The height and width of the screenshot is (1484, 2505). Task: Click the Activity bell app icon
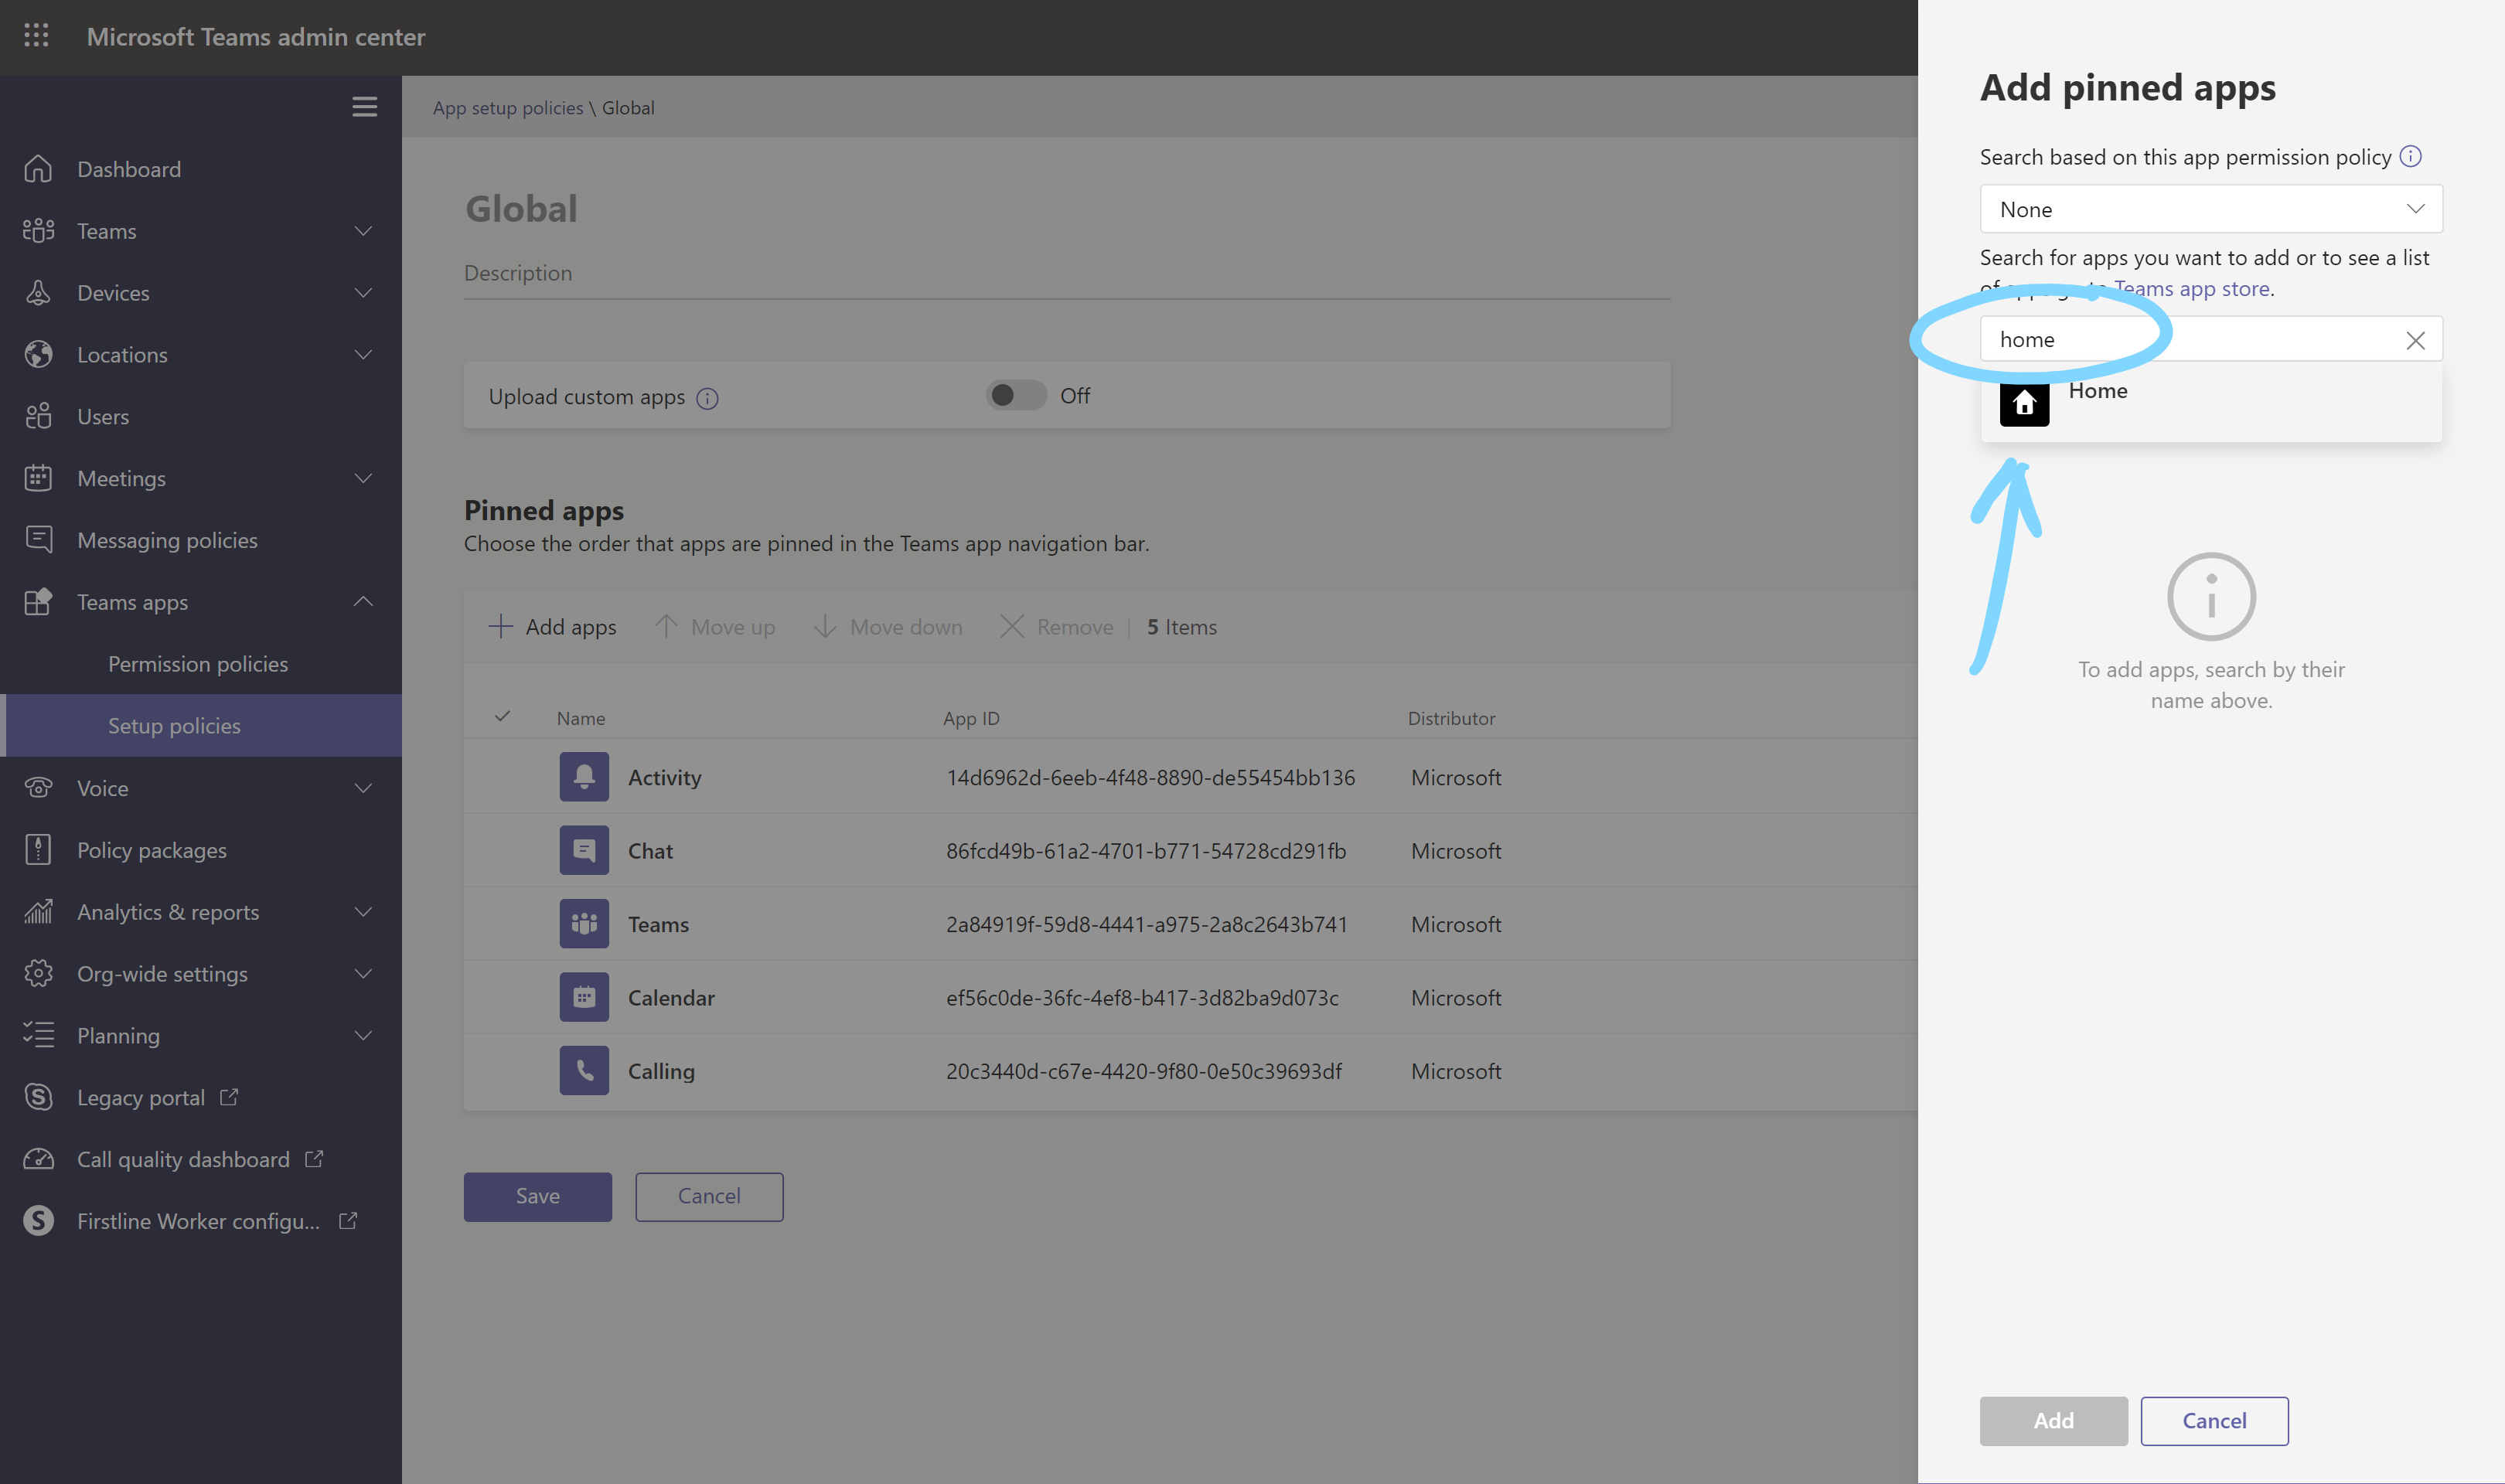584,777
